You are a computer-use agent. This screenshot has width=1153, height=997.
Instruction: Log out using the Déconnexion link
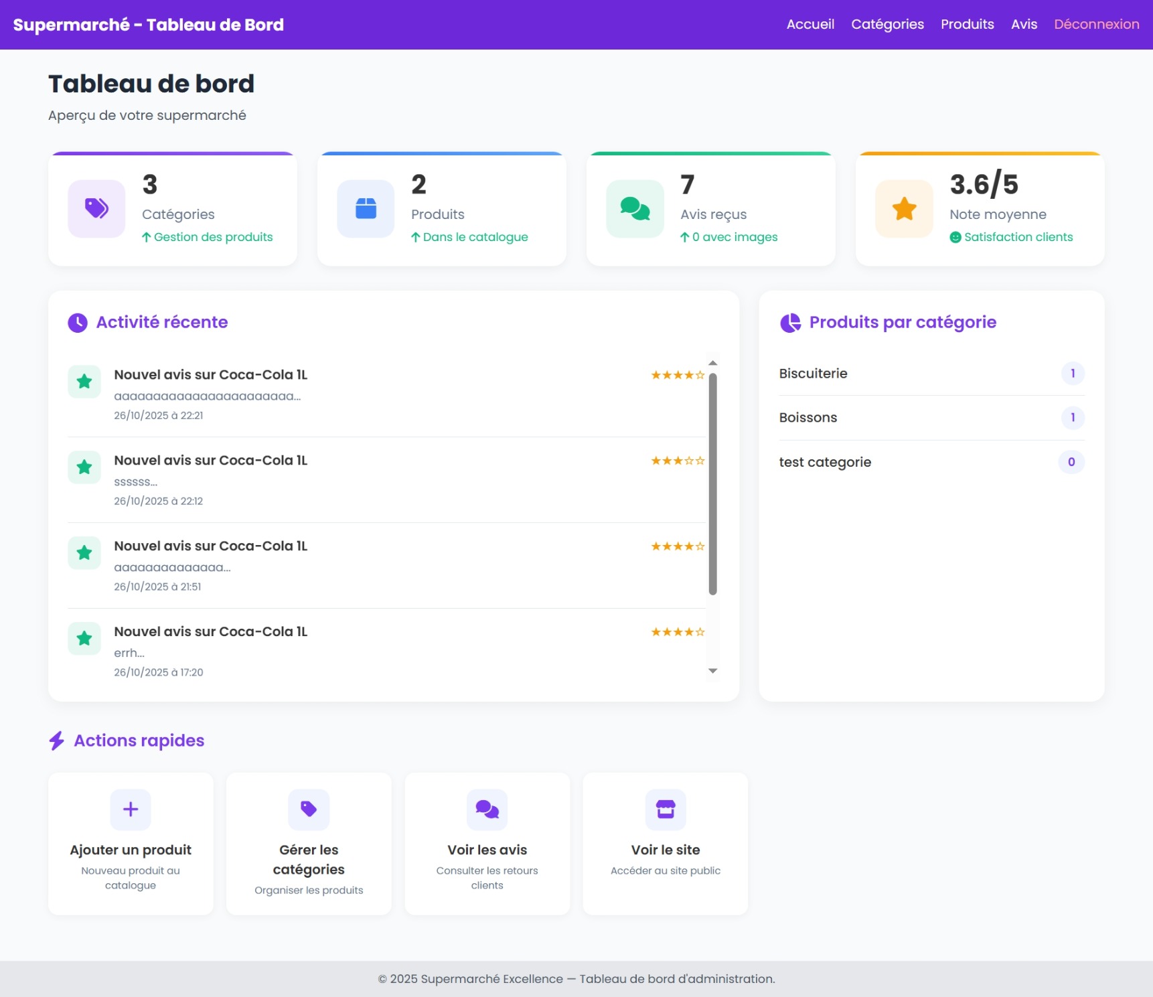(1096, 25)
